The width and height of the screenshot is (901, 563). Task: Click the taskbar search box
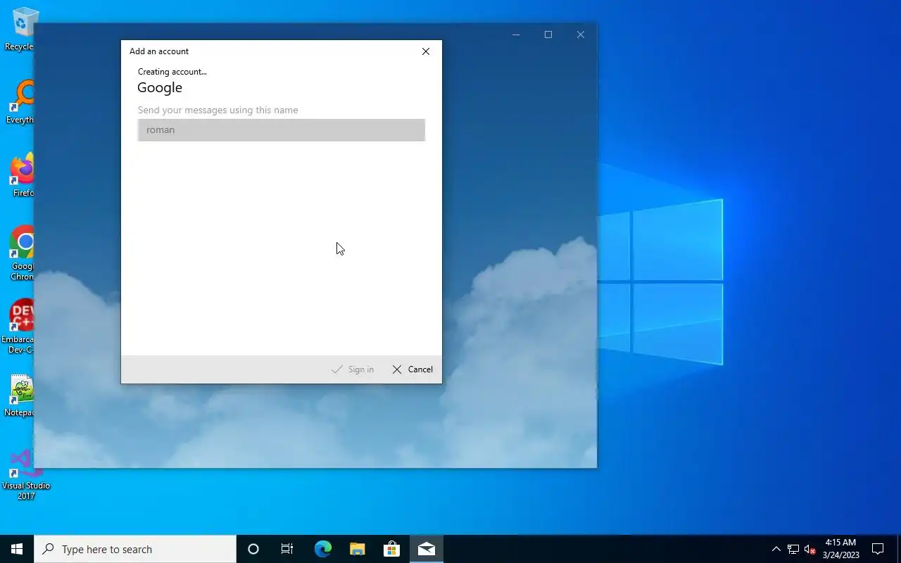click(x=135, y=549)
